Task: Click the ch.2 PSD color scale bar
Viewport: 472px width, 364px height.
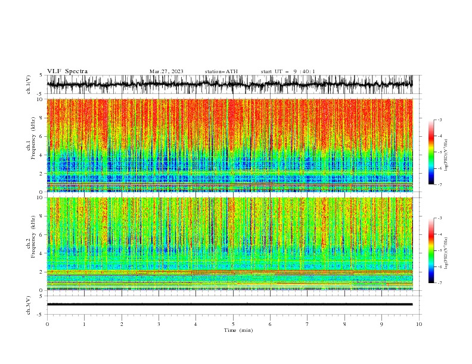Action: point(431,250)
